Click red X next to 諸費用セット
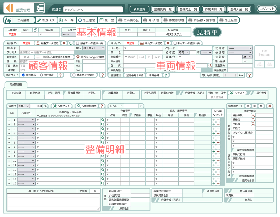 pyautogui.click(x=270, y=106)
